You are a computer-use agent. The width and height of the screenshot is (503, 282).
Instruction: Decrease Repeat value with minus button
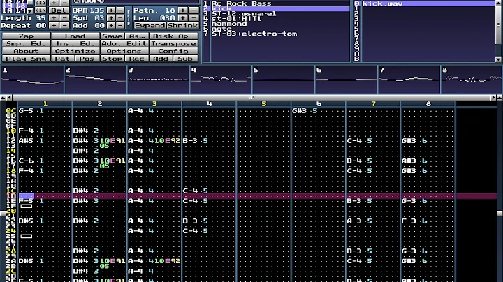pos(64,25)
